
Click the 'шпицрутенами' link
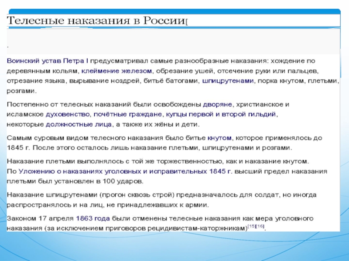(x=228, y=81)
